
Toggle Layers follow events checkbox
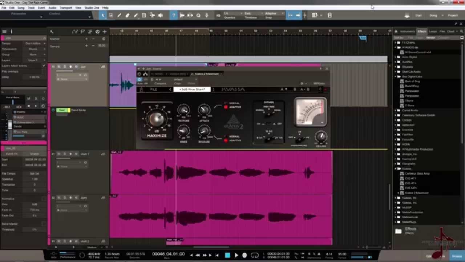click(44, 66)
